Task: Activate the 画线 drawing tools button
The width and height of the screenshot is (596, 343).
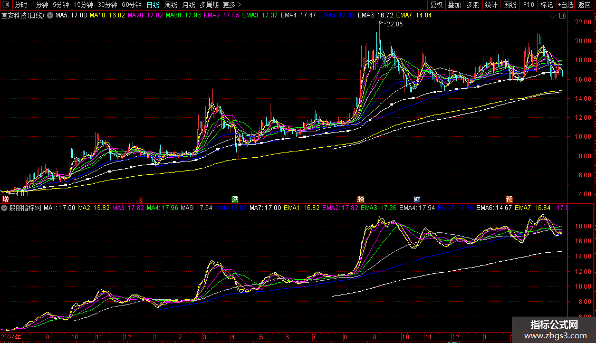Action: [x=510, y=5]
